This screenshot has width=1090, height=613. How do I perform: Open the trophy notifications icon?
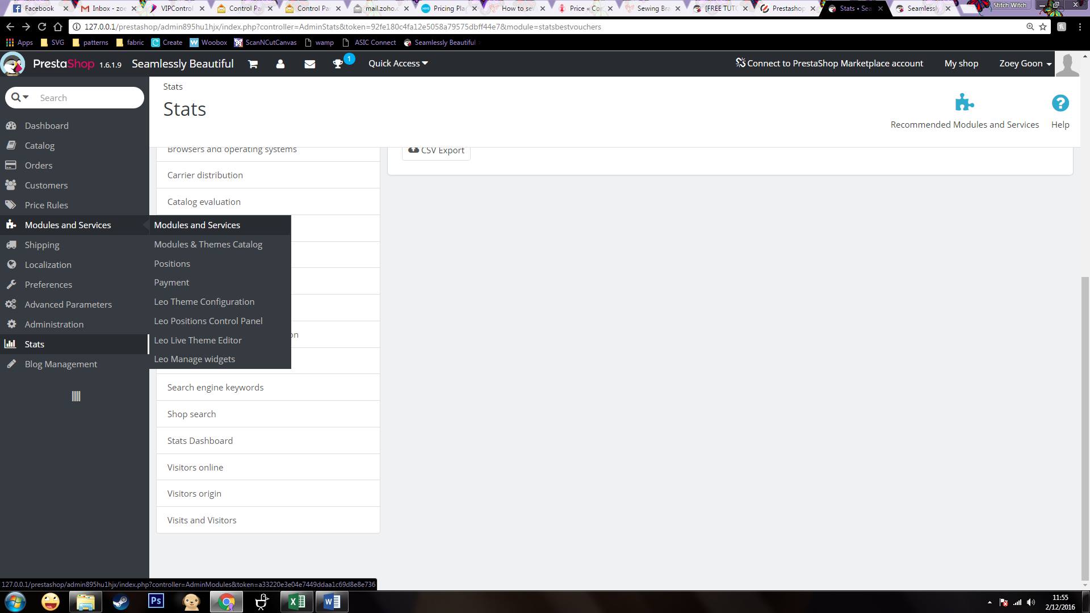point(338,64)
